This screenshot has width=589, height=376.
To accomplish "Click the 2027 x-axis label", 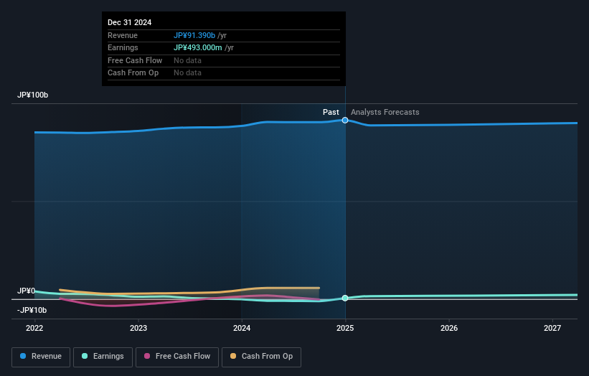I will tap(552, 328).
